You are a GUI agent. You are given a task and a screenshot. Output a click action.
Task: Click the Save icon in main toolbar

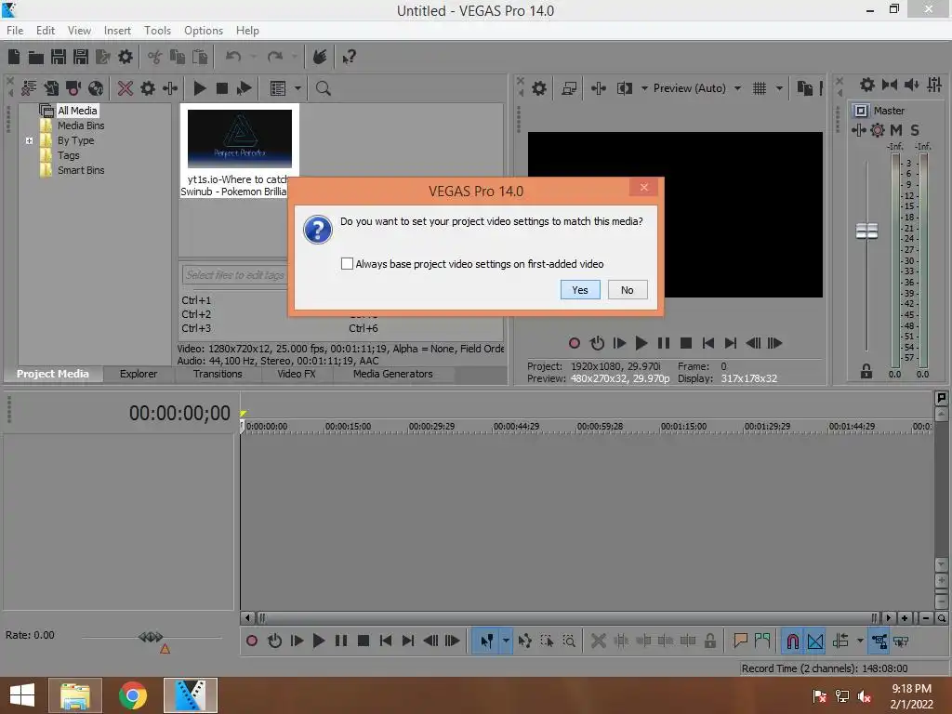59,57
